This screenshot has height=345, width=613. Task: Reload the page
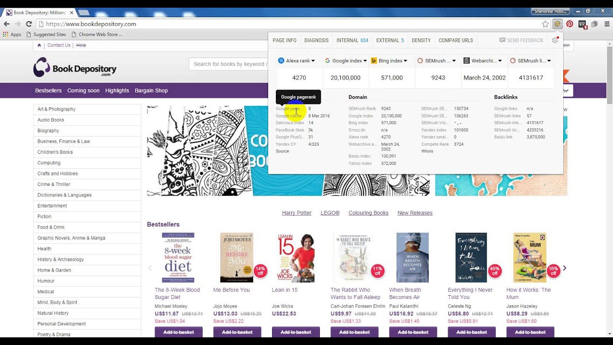29,23
